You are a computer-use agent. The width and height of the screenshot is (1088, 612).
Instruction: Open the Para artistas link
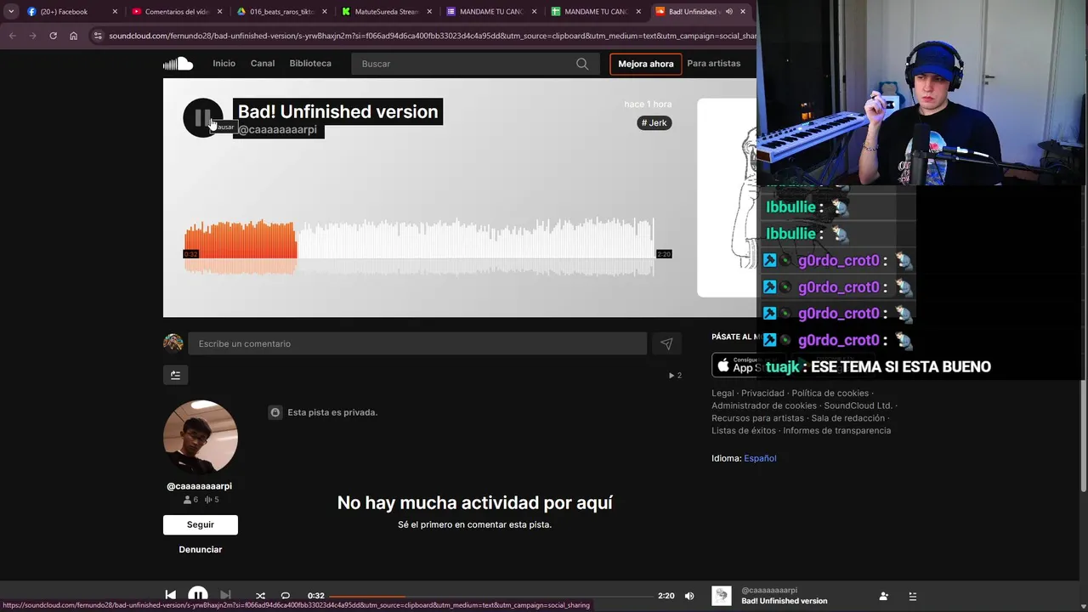click(x=713, y=64)
